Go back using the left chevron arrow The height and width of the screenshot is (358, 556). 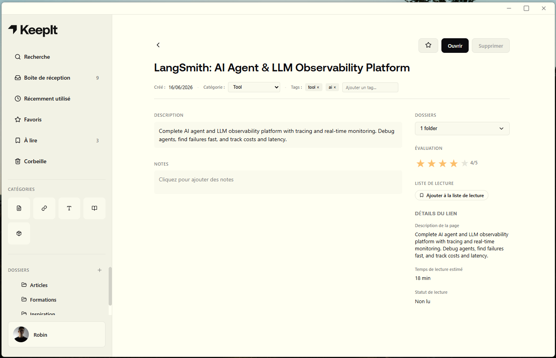(158, 45)
